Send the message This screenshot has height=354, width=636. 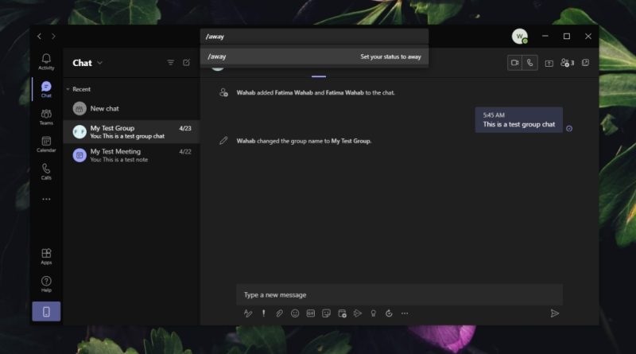554,313
